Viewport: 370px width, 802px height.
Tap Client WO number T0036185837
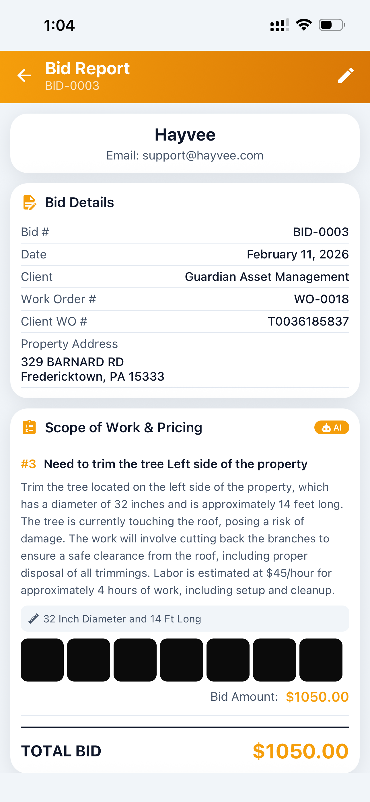(308, 321)
